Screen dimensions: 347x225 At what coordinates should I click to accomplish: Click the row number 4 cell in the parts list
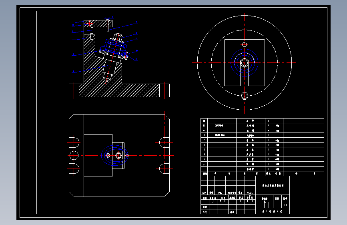tap(204, 155)
